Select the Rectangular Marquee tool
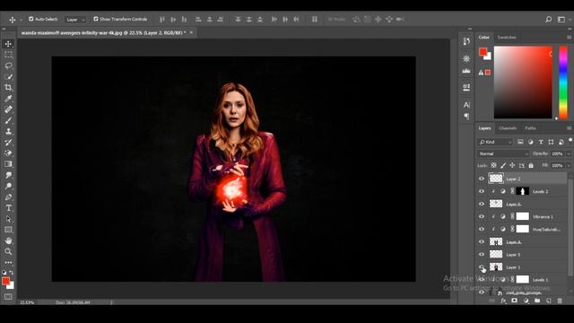 (x=8, y=55)
